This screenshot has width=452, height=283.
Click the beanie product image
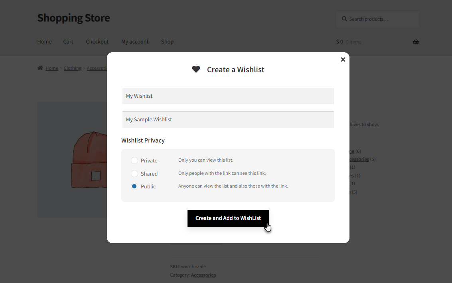coord(72,160)
